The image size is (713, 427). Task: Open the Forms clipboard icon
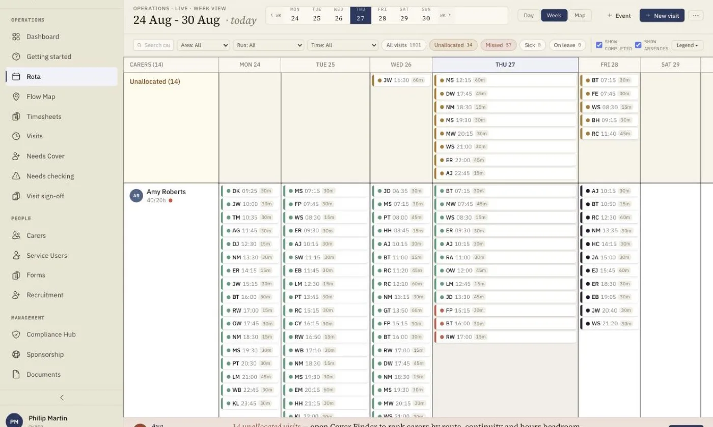pyautogui.click(x=16, y=275)
